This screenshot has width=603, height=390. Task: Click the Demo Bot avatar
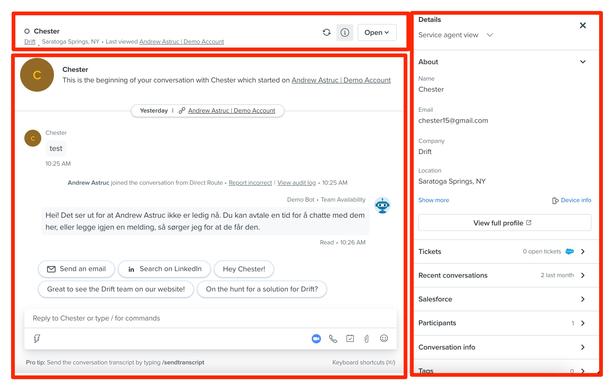coord(382,205)
